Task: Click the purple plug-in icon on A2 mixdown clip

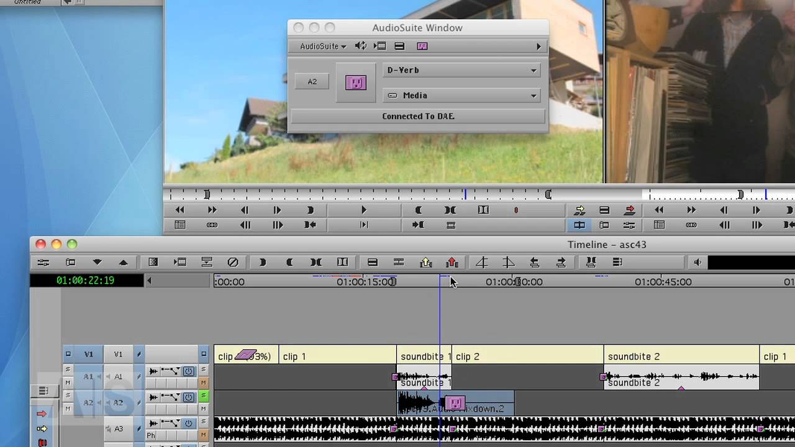Action: coord(455,404)
